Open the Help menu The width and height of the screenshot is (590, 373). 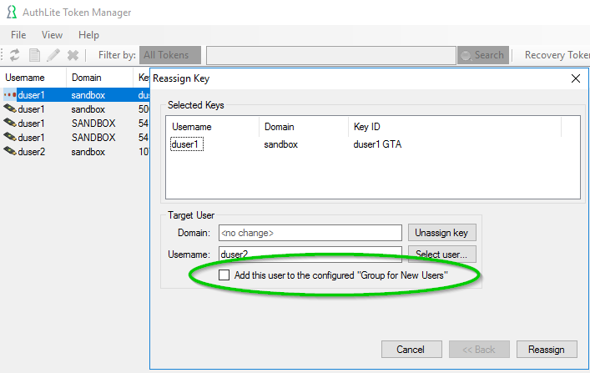(x=88, y=35)
